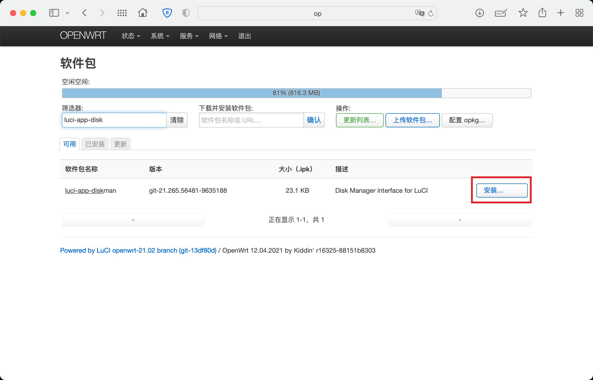Screen dimensions: 593x380
Task: Expand the 系统 menu
Action: click(x=160, y=36)
